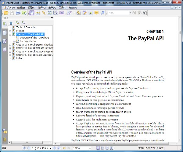183x152 pixels.
Task: Expand the Getting Started bookmark node
Action: coord(14,42)
